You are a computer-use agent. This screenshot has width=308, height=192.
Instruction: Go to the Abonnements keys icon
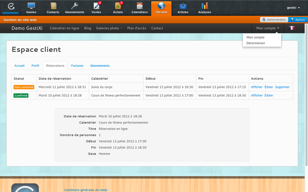click(74, 7)
